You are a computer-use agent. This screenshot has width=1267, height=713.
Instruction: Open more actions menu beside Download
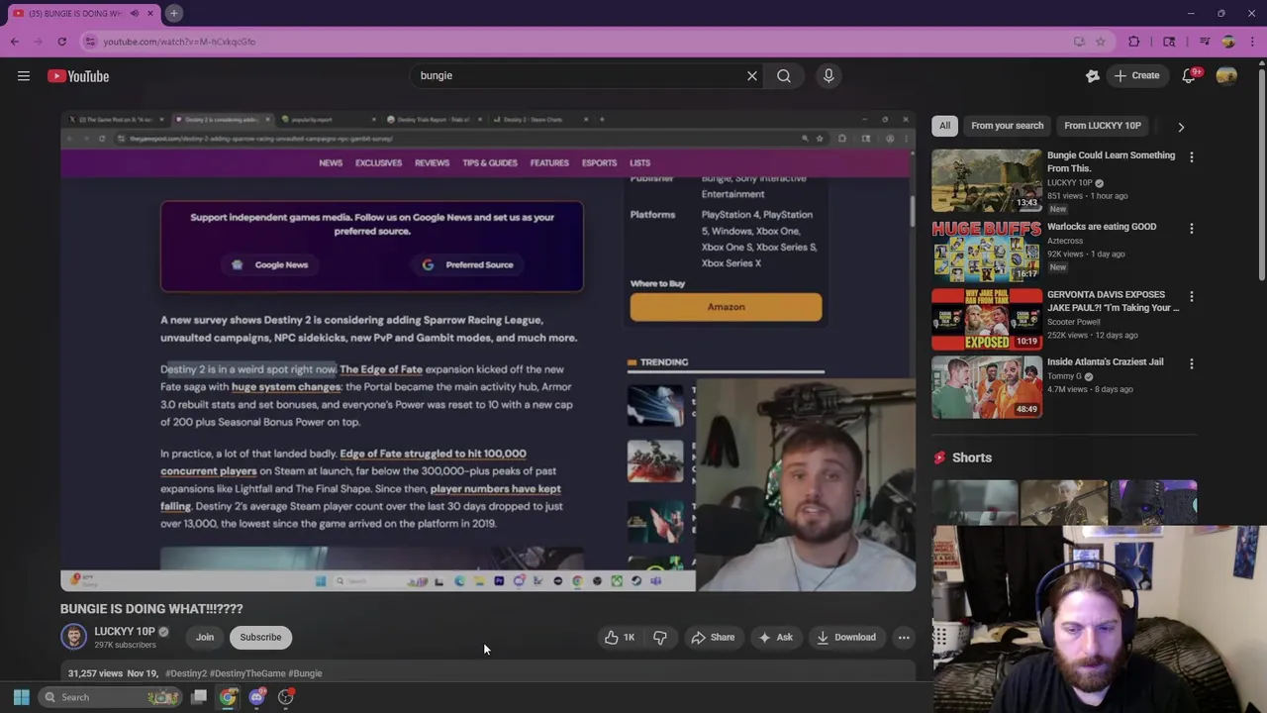(904, 638)
